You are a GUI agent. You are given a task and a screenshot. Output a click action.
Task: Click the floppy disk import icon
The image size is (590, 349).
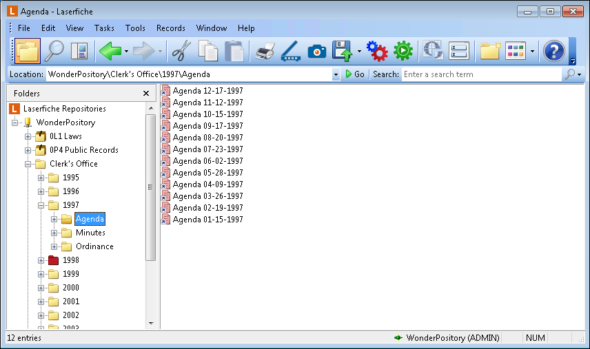point(342,51)
